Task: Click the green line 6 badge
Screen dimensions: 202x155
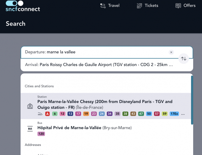Action: tap(55, 114)
